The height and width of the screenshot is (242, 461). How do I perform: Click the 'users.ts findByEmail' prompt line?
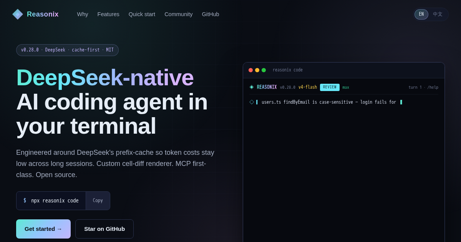[x=329, y=102]
